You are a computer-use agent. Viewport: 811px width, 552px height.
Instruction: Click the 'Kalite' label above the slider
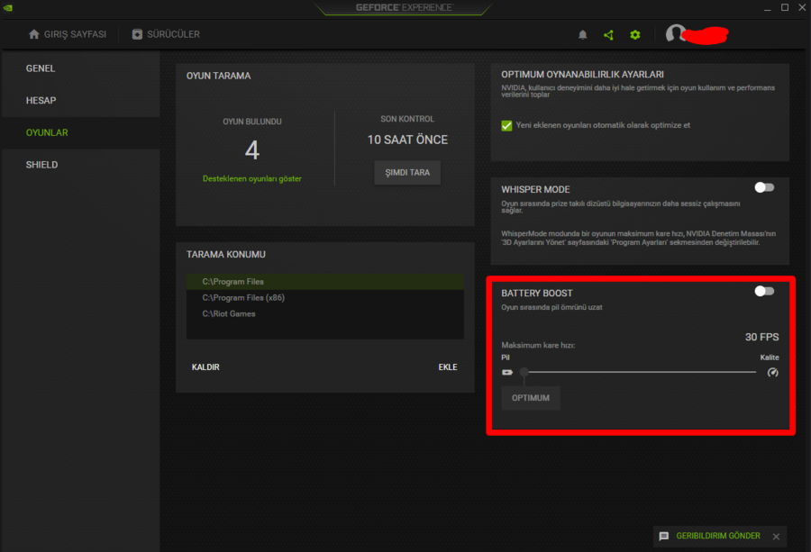770,357
